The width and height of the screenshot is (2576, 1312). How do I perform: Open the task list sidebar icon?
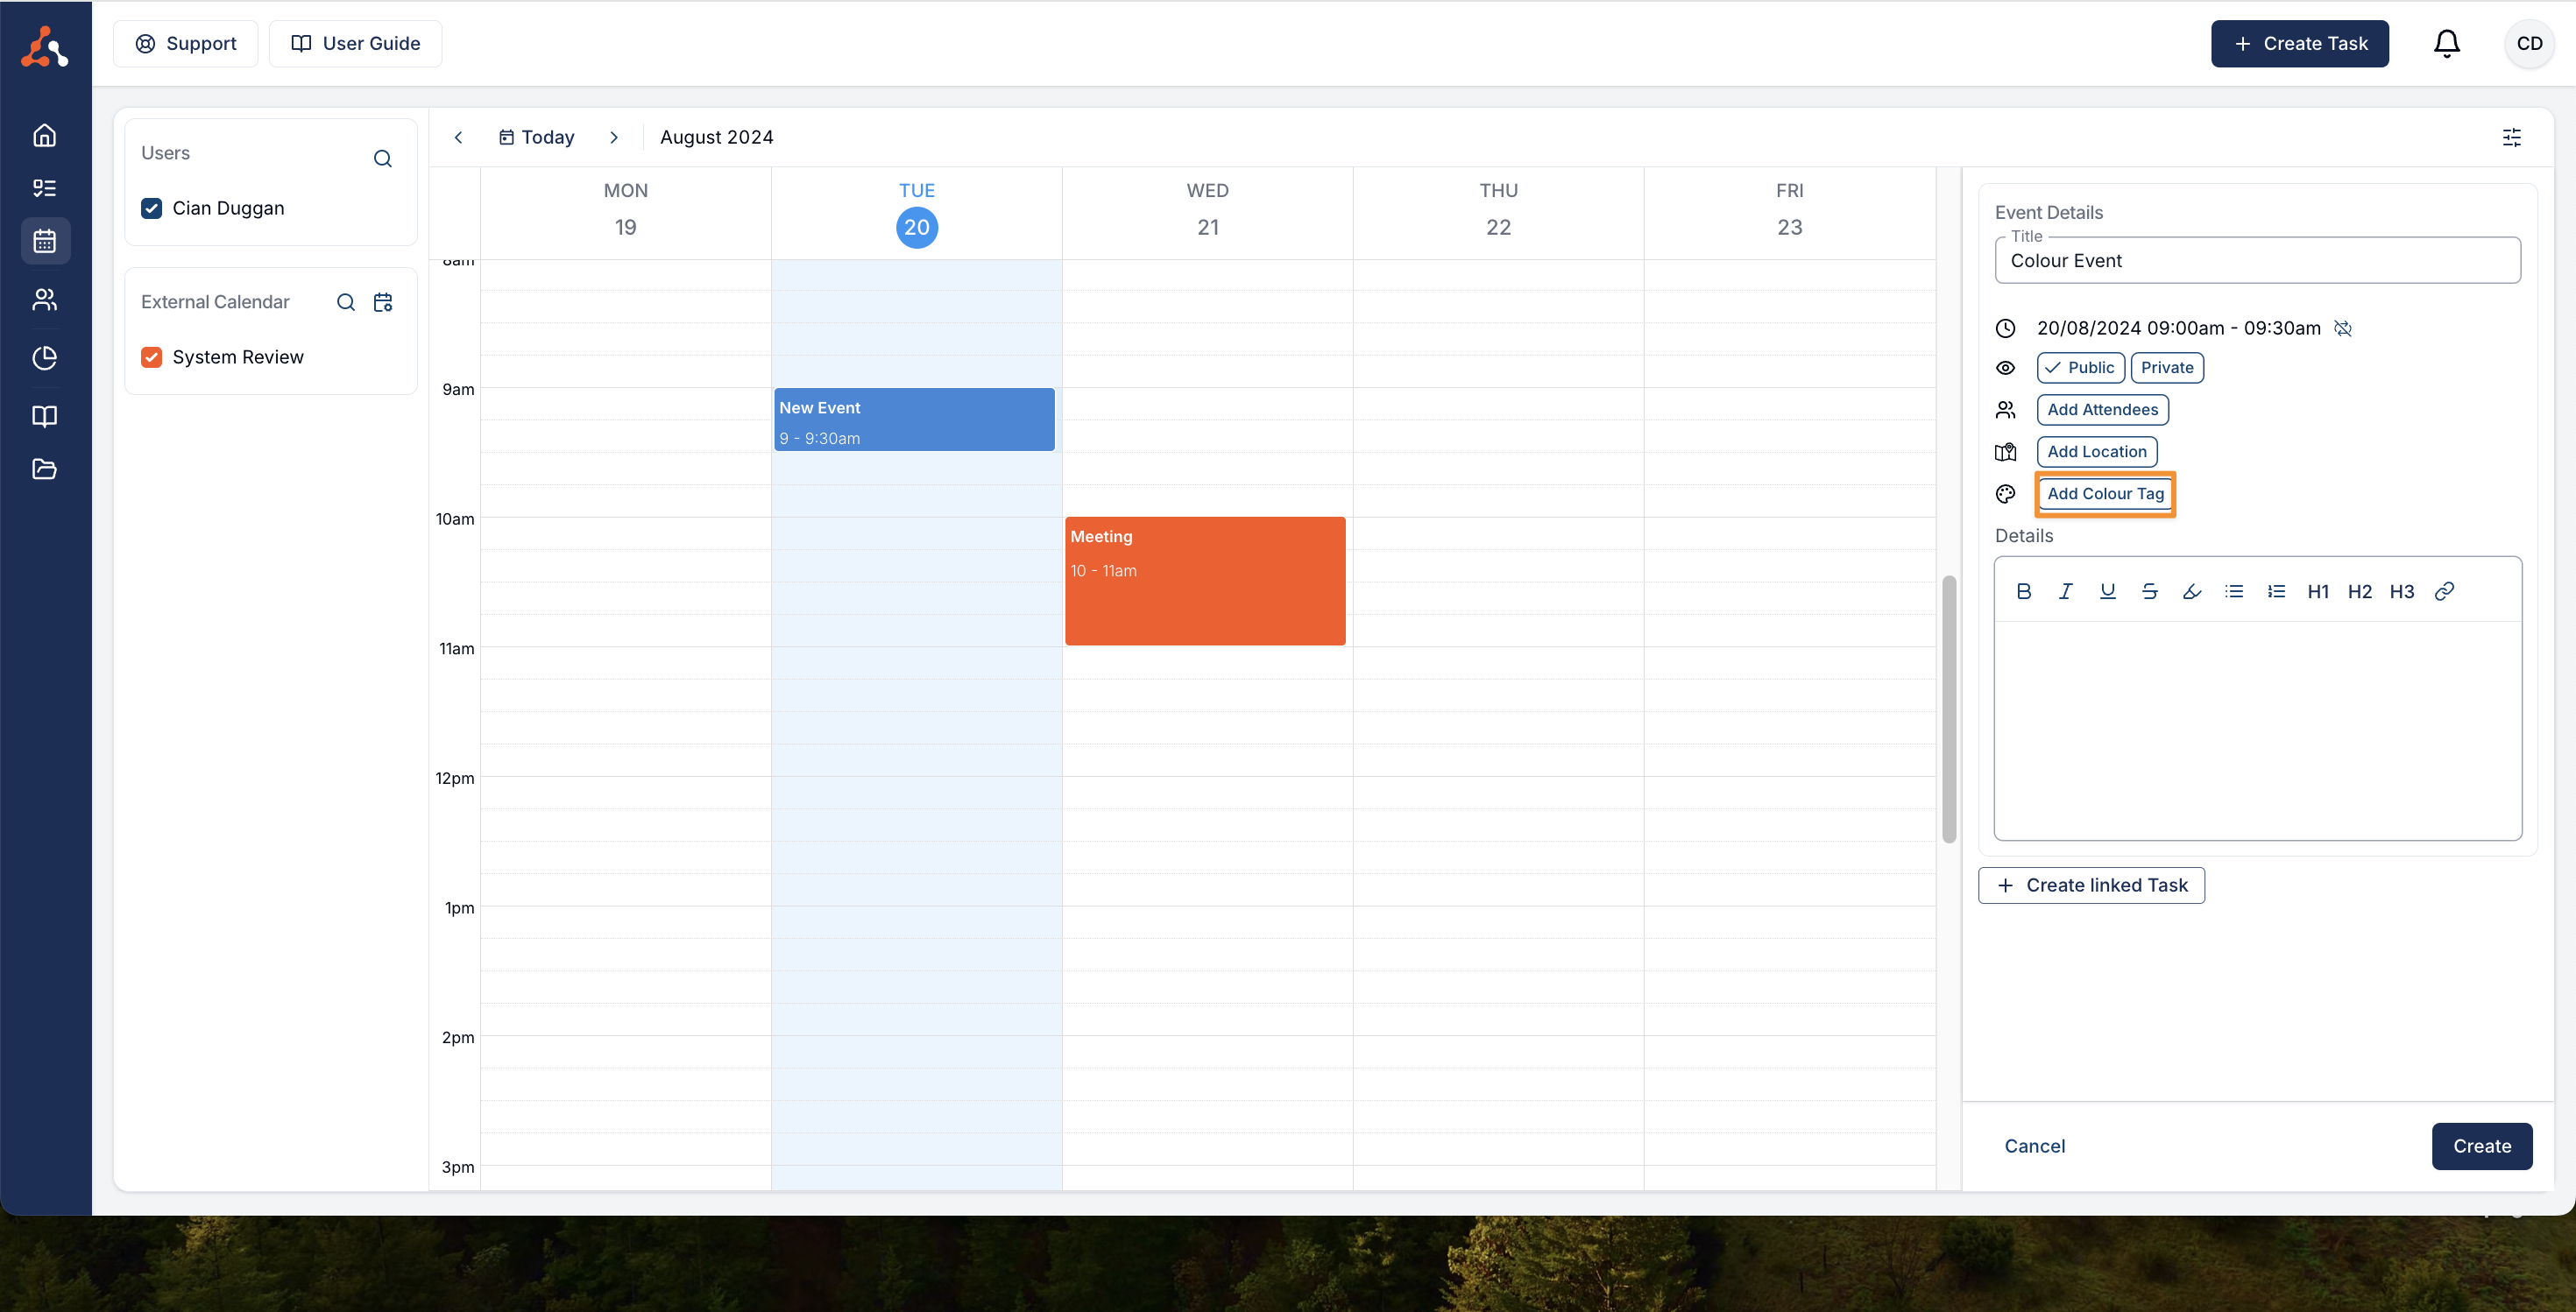(x=45, y=187)
